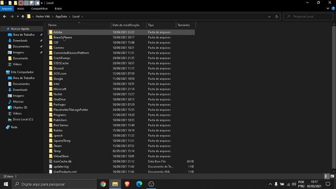The image size is (336, 189).
Task: Open the Arquivo ribbon tab
Action: tap(7, 8)
